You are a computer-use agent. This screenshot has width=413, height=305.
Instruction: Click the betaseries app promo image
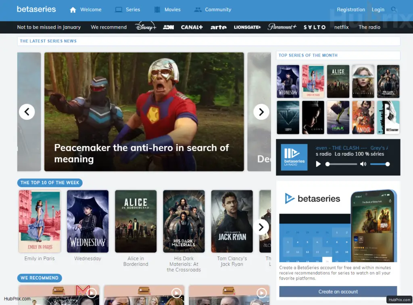coord(338,225)
